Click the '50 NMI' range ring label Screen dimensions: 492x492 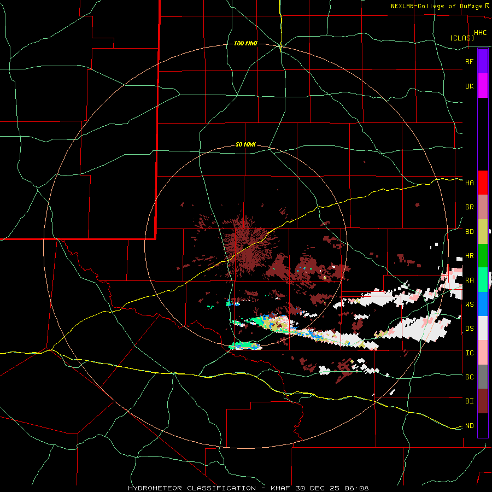[x=245, y=145]
